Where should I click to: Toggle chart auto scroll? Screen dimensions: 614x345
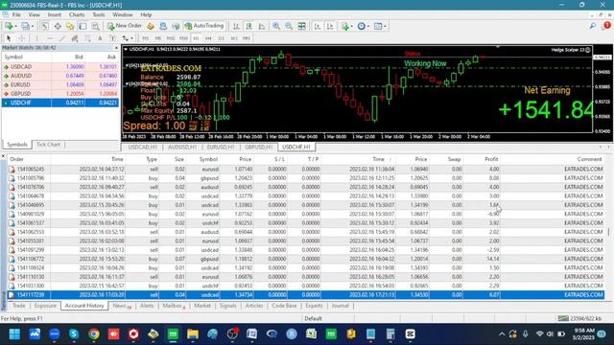318,26
